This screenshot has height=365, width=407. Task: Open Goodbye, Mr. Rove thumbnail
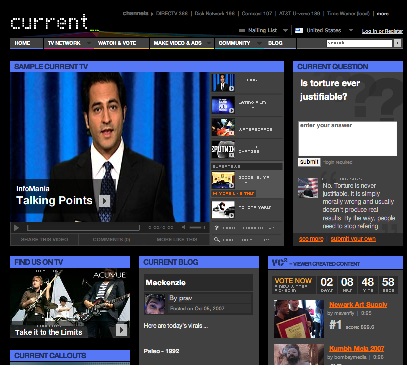point(223,180)
